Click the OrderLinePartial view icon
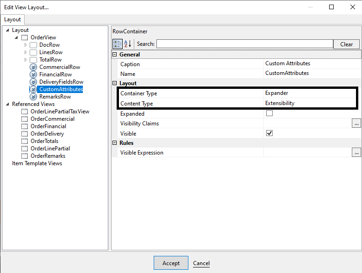The image size is (362, 273). pyautogui.click(x=25, y=149)
